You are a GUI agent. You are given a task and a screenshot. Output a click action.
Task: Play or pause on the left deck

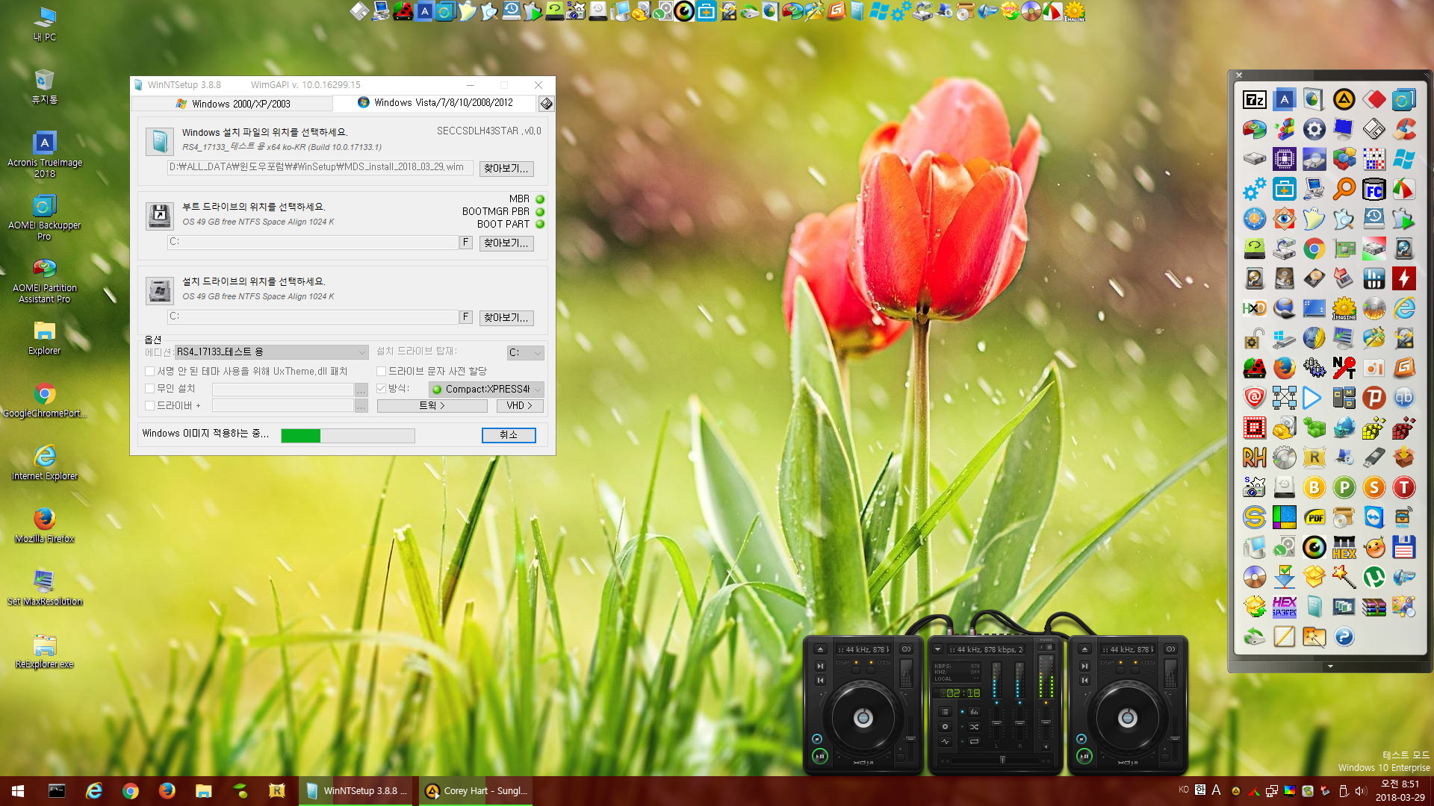(x=819, y=756)
